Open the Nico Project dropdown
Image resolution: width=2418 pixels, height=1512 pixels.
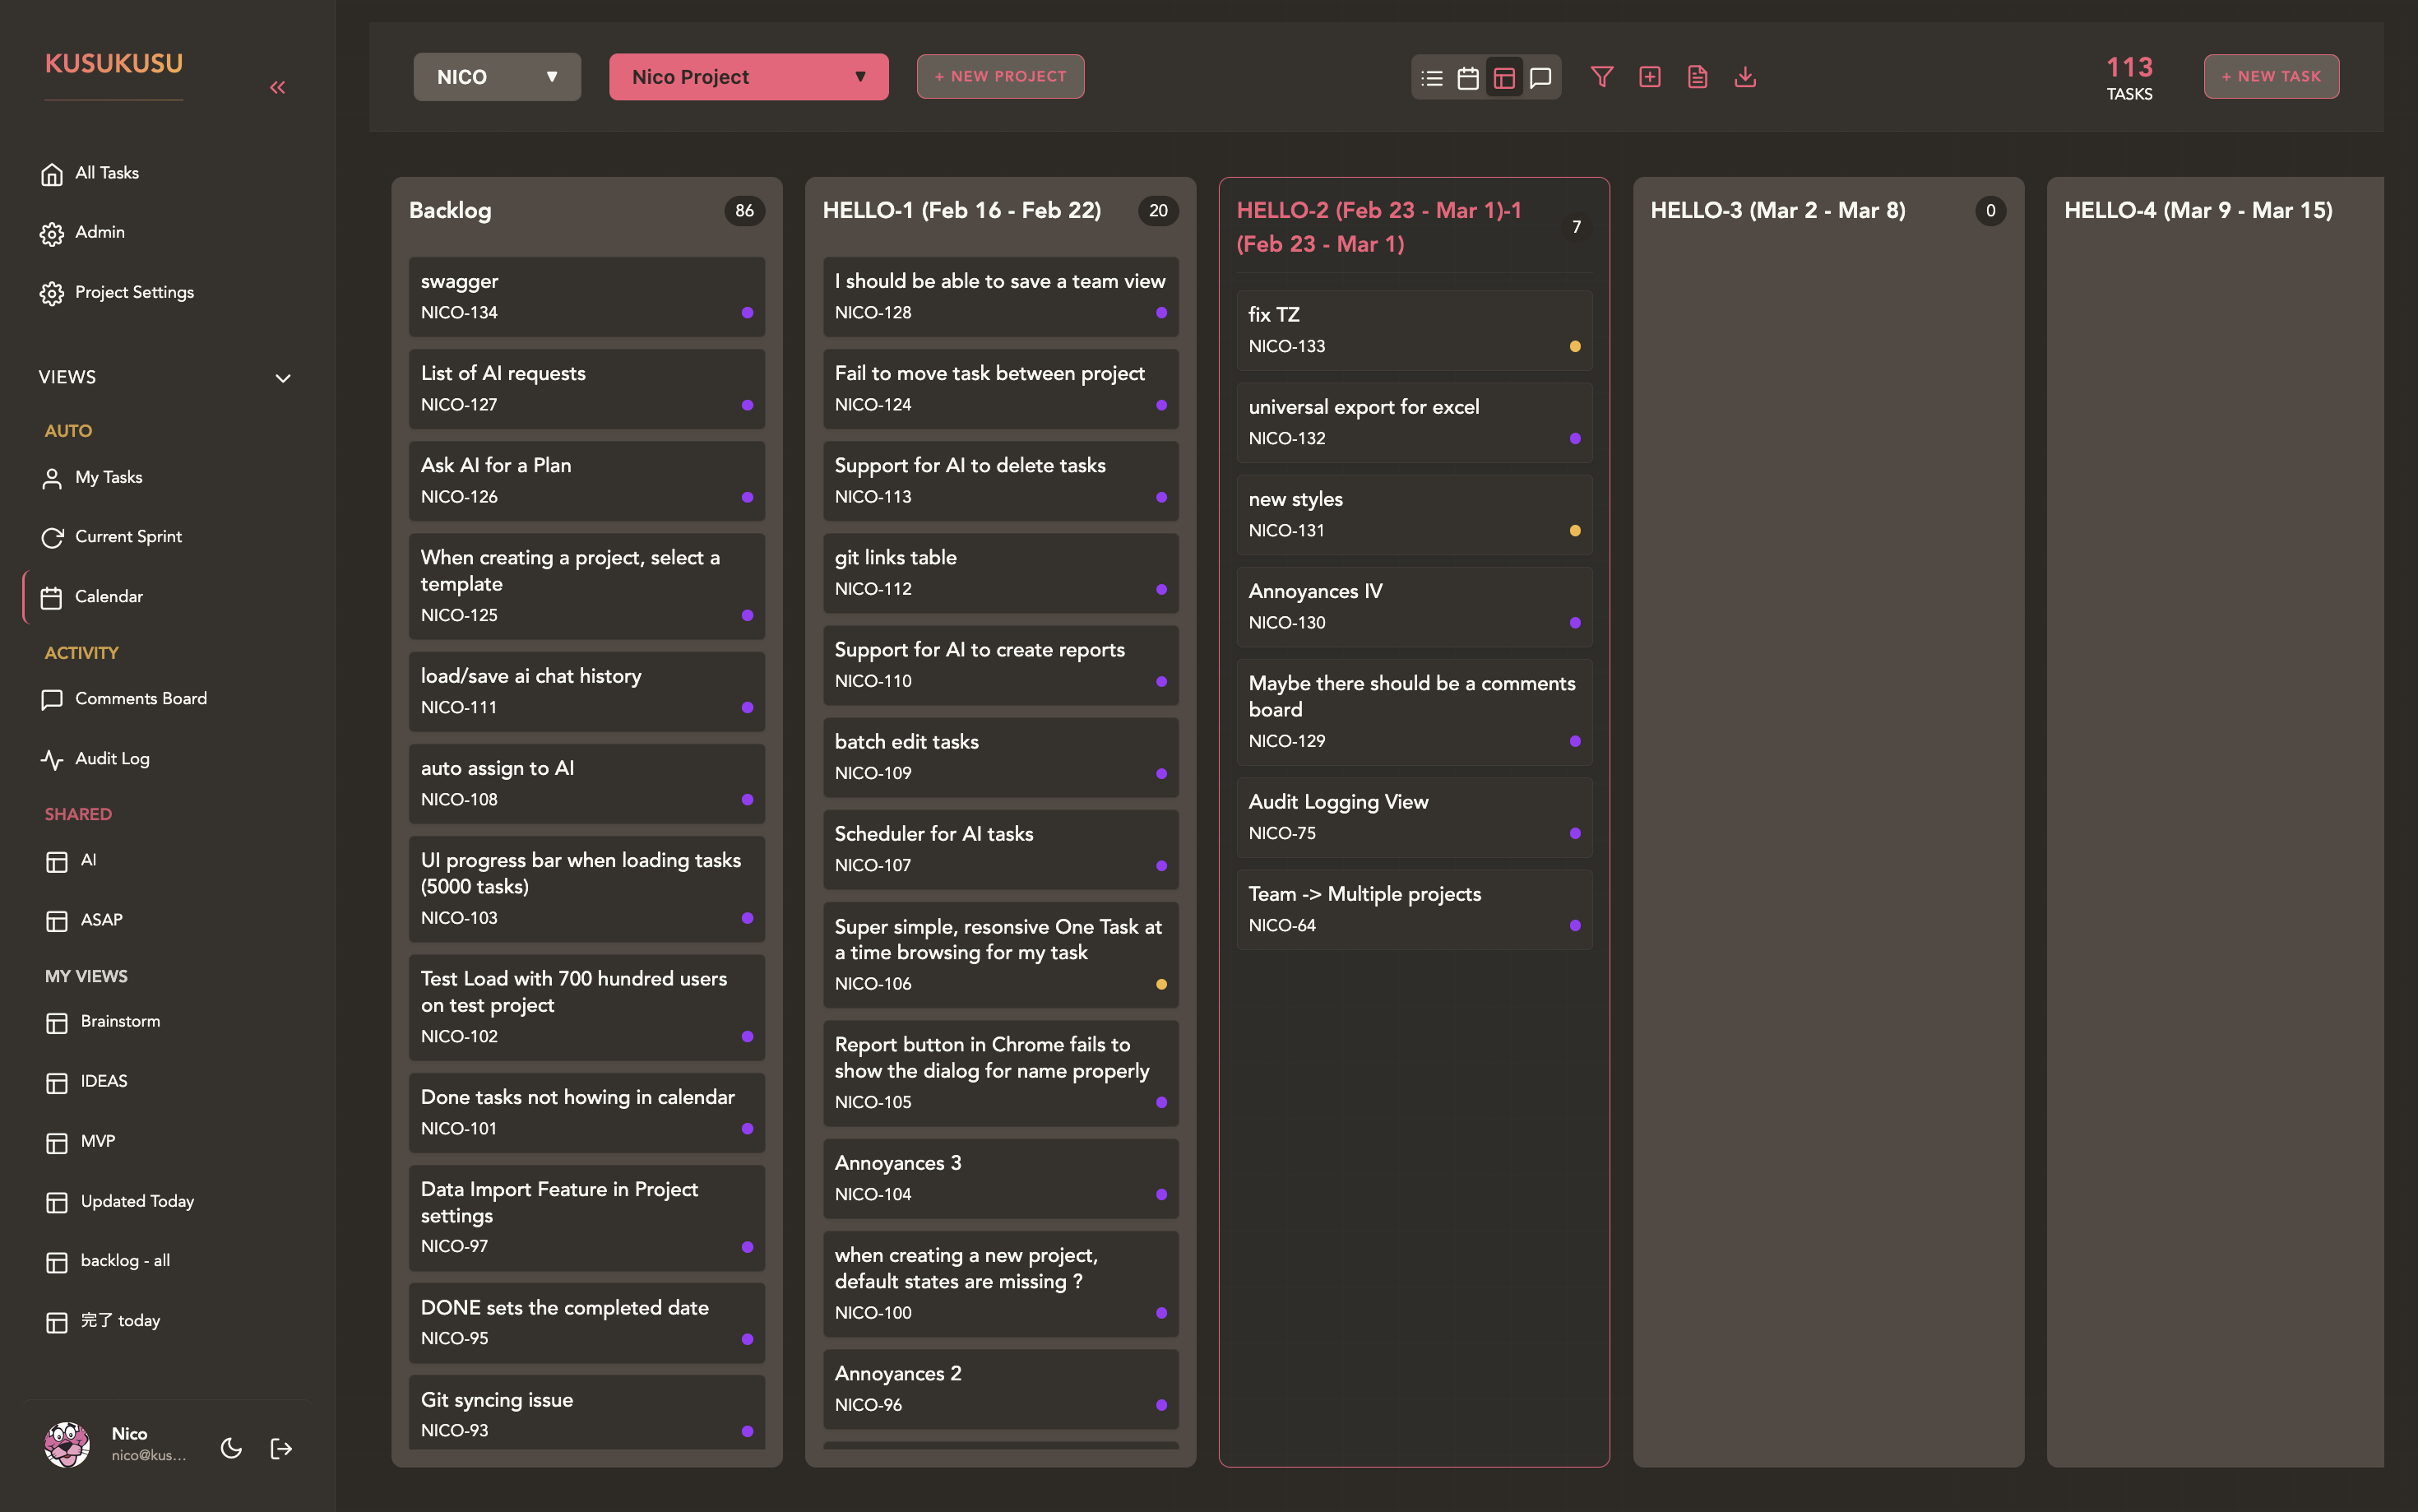coord(748,76)
